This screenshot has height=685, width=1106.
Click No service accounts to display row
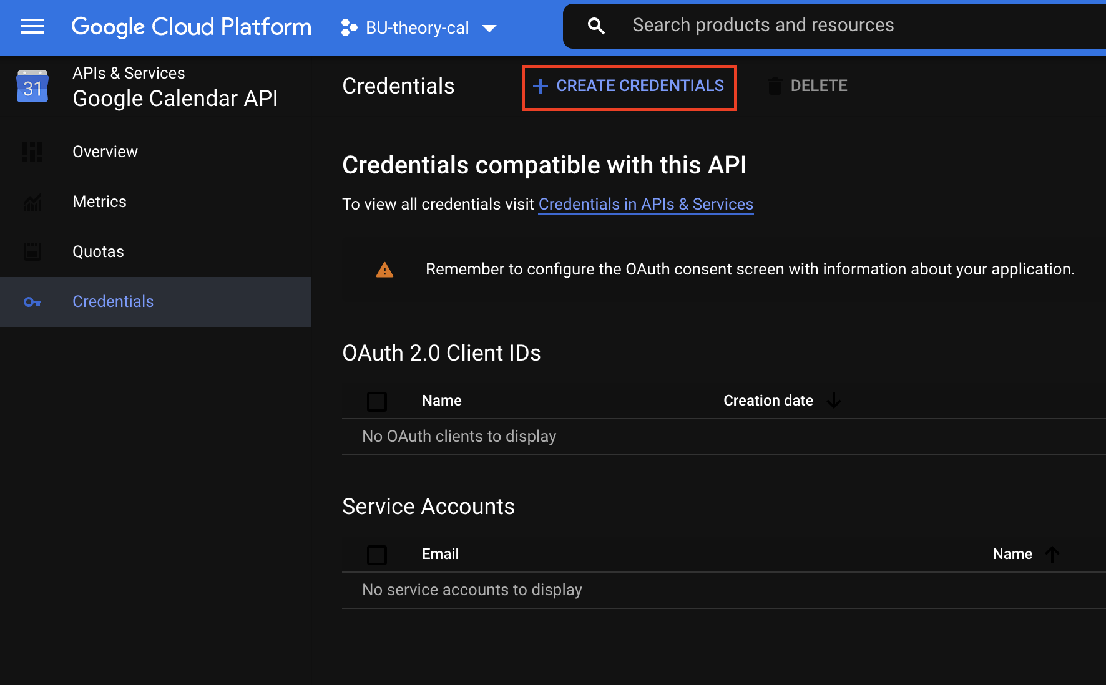724,590
